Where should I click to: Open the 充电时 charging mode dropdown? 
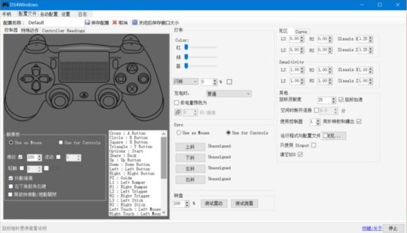tap(229, 94)
